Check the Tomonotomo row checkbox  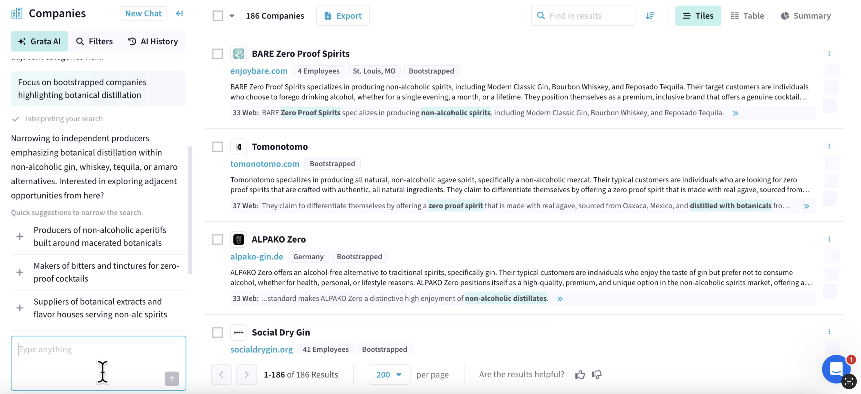[x=217, y=147]
